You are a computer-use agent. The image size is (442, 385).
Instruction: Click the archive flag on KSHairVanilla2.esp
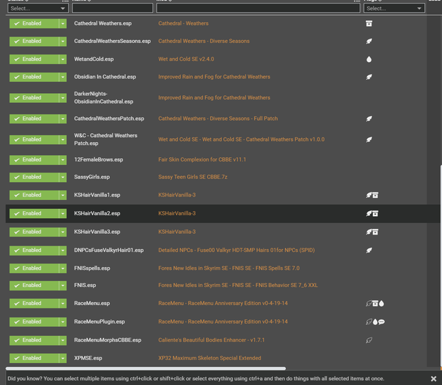[x=375, y=214]
